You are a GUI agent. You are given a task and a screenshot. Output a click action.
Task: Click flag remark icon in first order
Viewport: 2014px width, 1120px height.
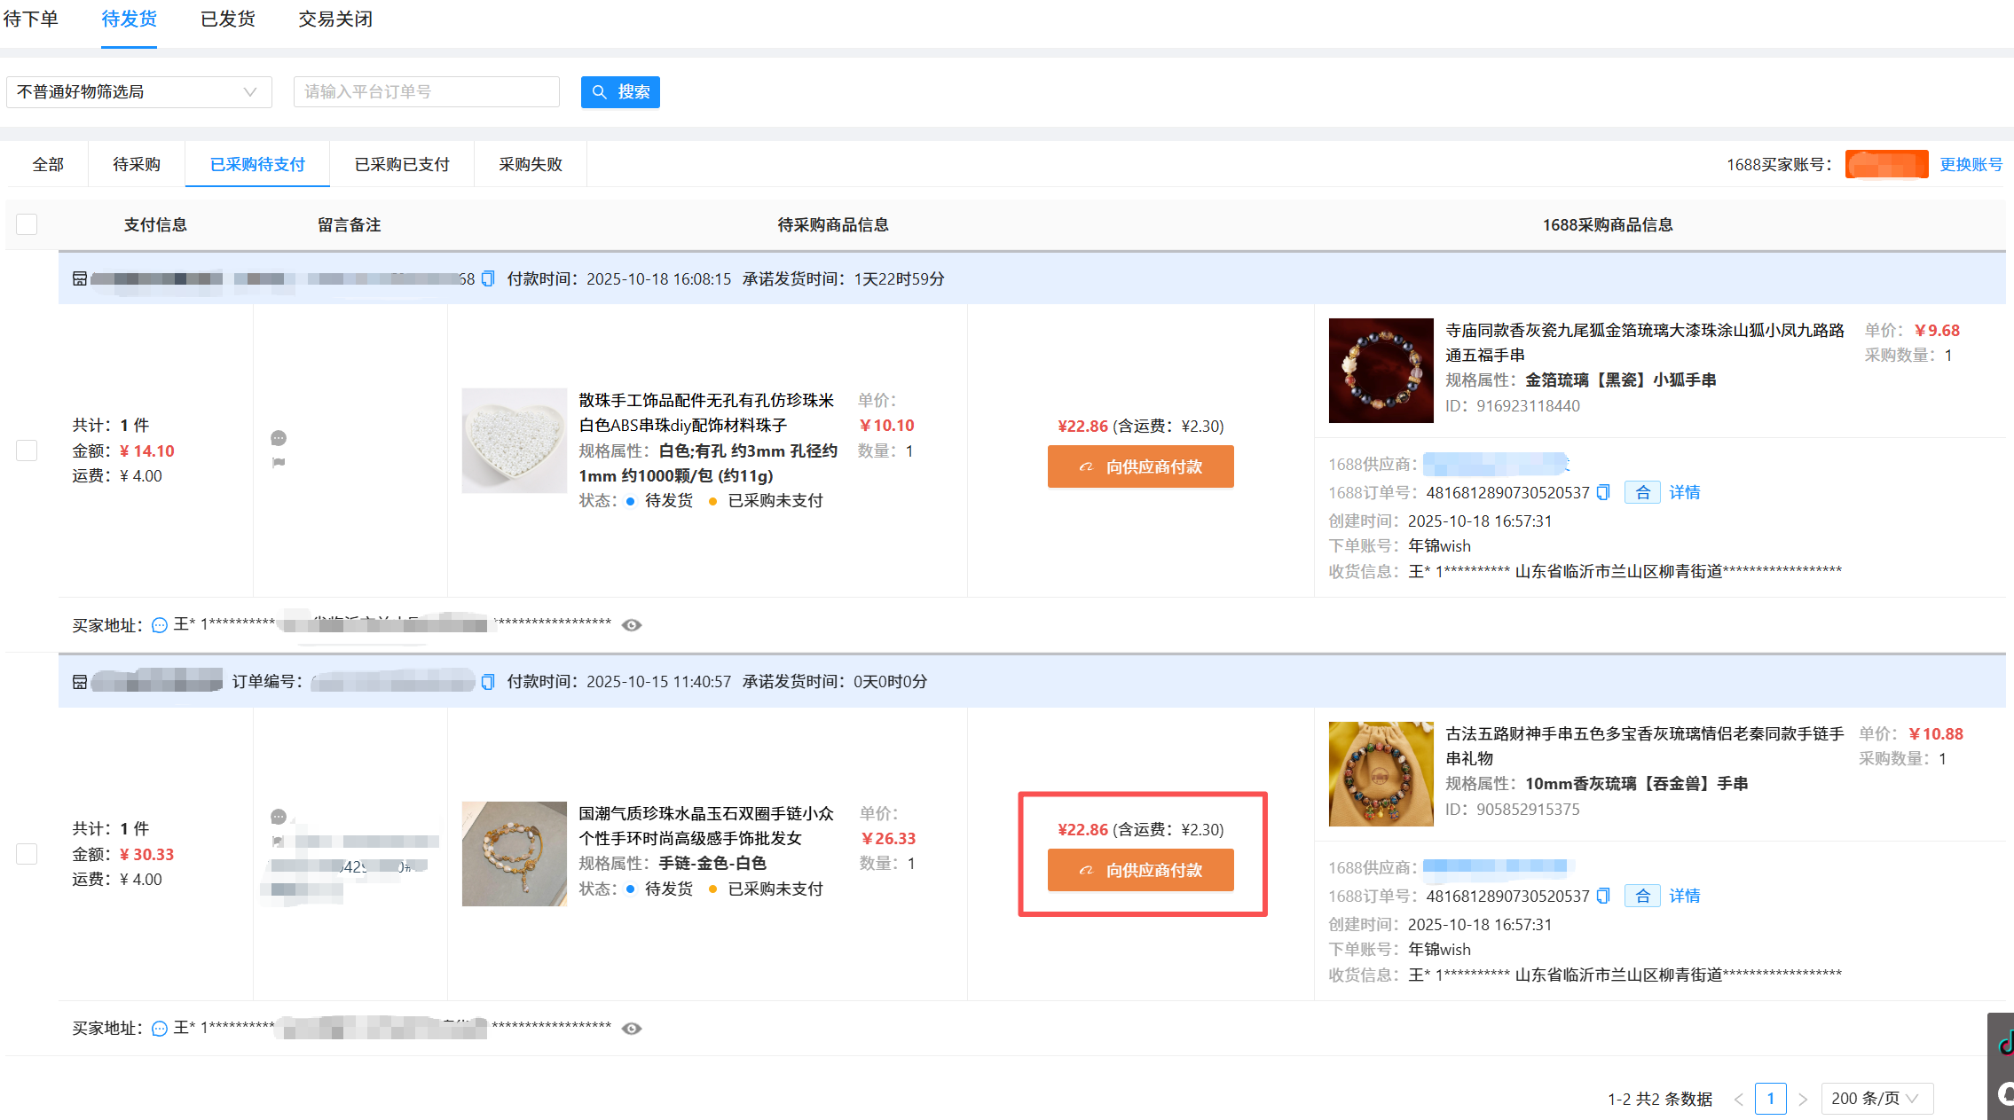(x=279, y=462)
